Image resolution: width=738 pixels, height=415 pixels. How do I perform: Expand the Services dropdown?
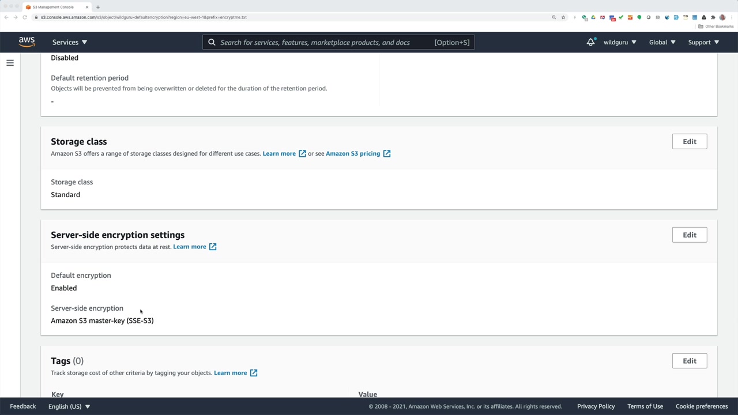tap(70, 42)
